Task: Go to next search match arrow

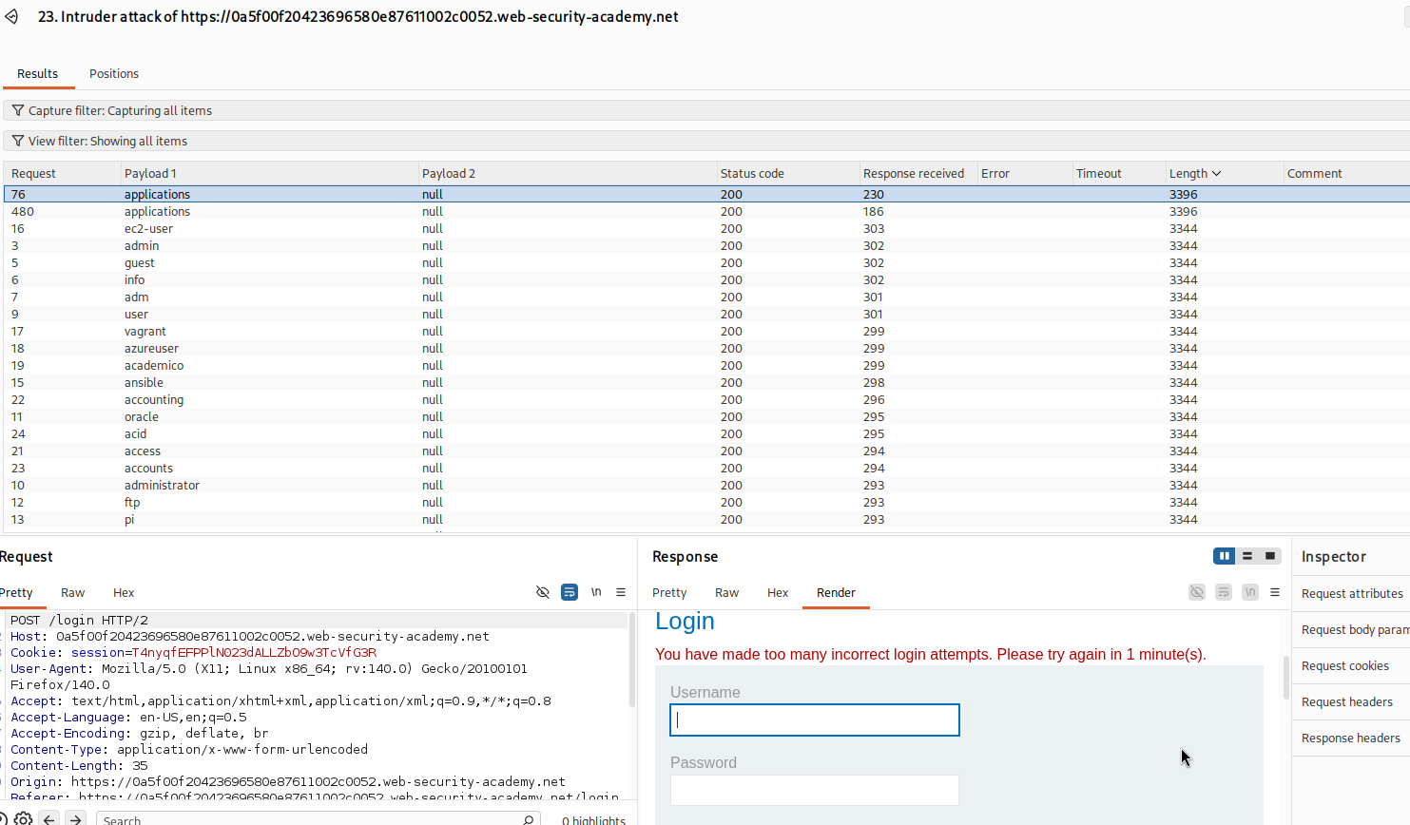Action: coord(76,819)
